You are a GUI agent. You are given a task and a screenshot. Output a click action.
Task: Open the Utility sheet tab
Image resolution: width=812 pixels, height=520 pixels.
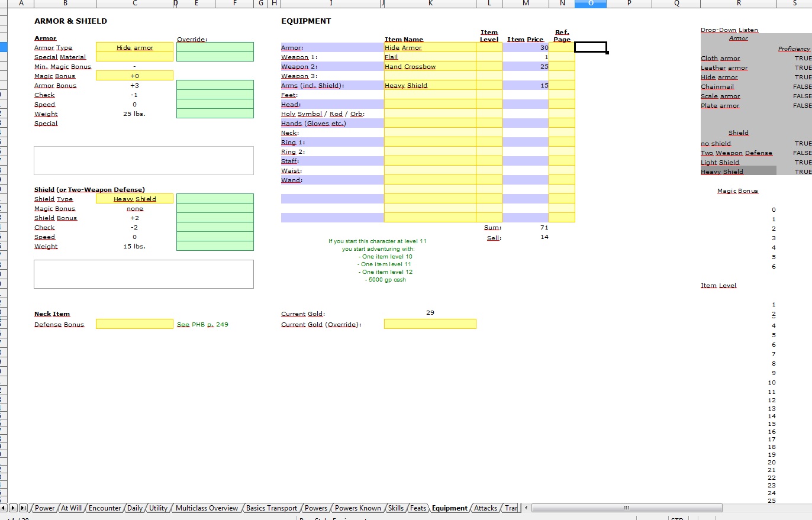[x=158, y=508]
